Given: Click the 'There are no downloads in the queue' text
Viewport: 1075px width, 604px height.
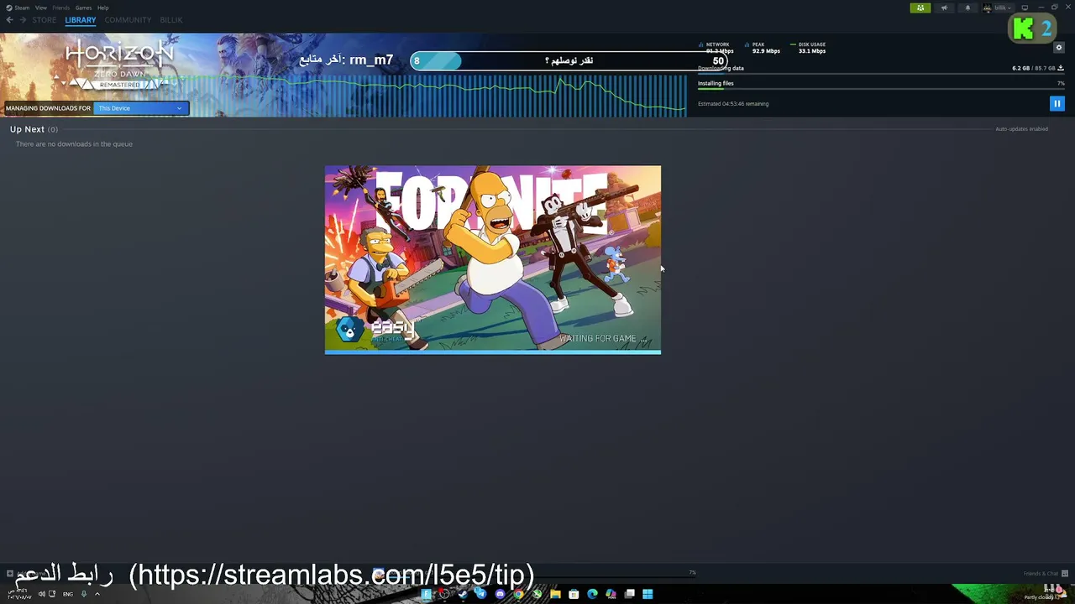Looking at the screenshot, I should [x=74, y=144].
